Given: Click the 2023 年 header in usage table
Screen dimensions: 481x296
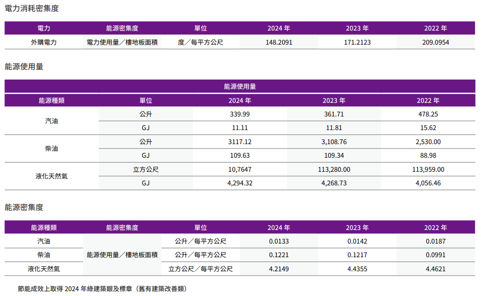Looking at the screenshot, I should (x=334, y=100).
